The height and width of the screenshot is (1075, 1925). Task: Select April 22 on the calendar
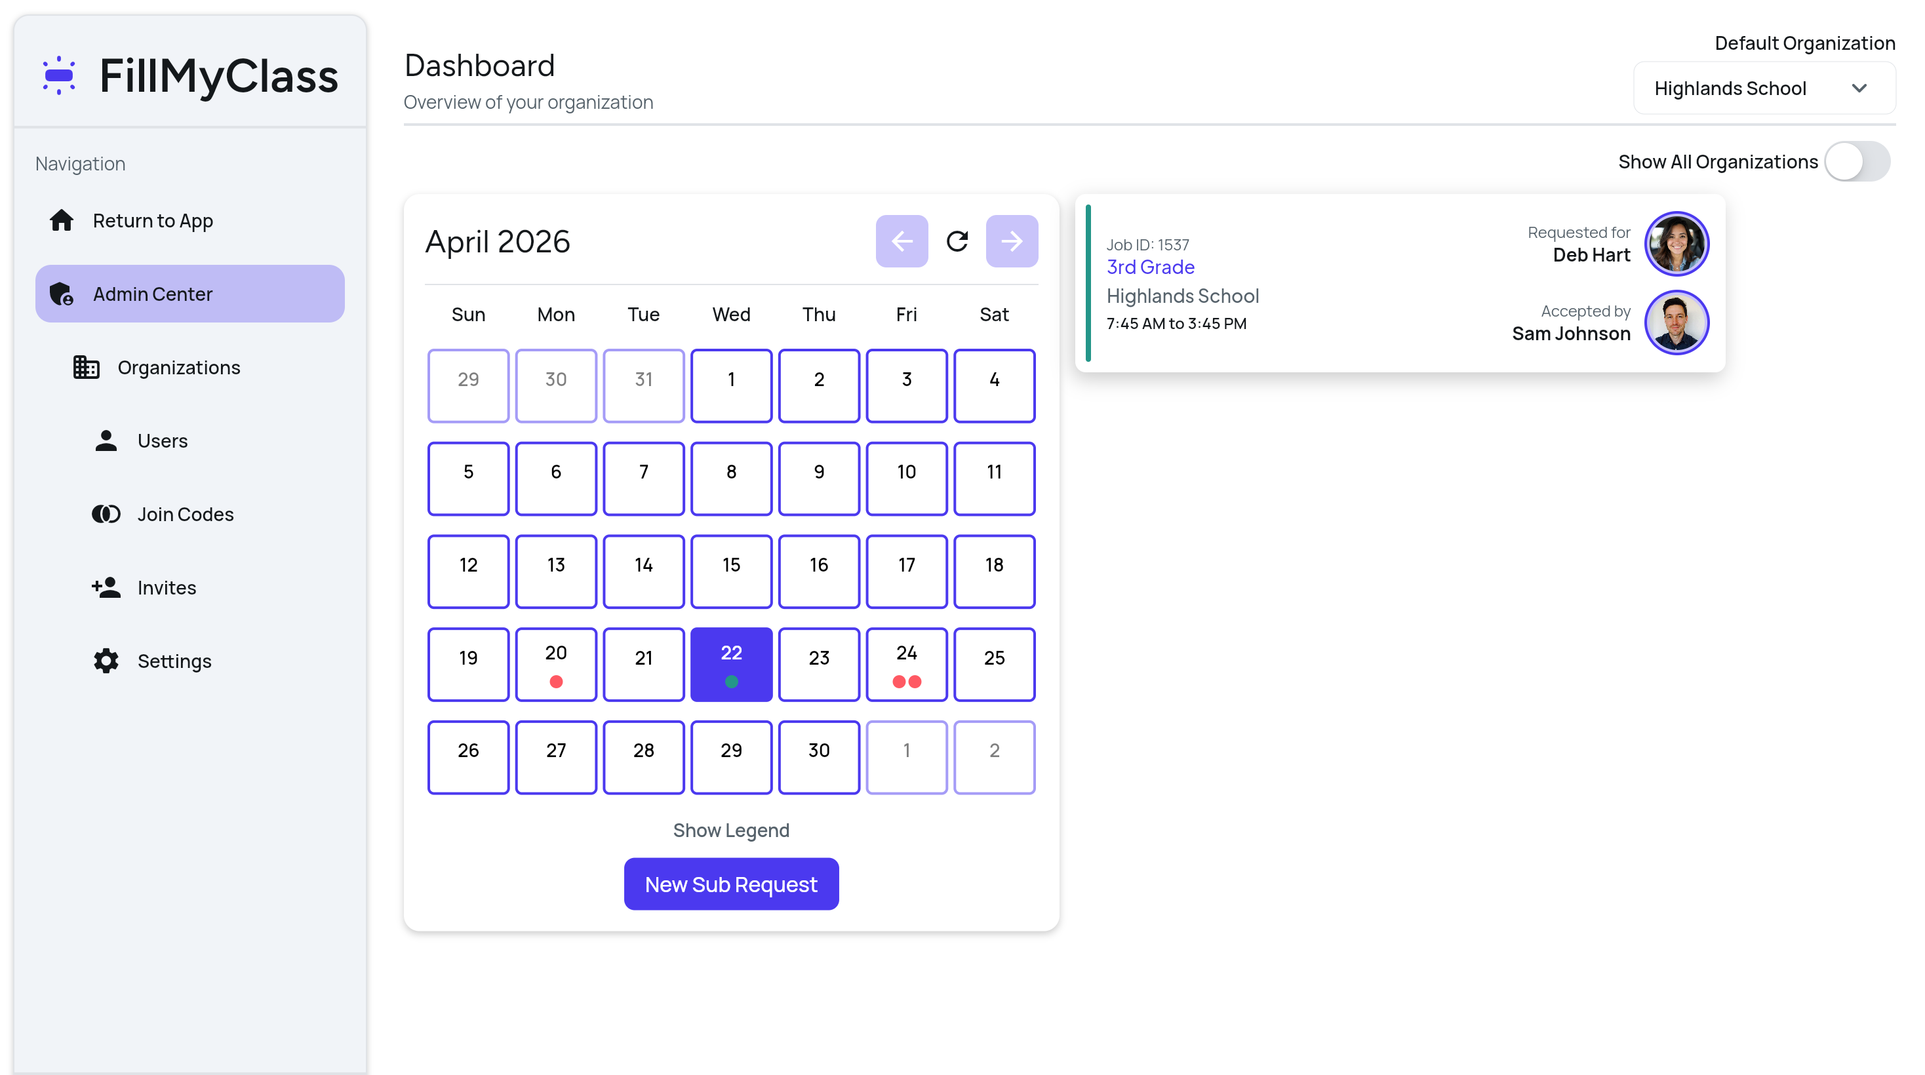pyautogui.click(x=731, y=664)
